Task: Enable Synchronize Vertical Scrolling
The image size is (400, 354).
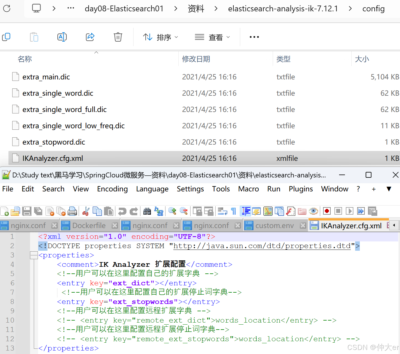Action: click(198, 211)
